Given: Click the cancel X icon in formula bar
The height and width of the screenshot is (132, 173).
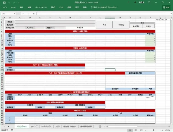Looking at the screenshot, I should click(23, 14).
